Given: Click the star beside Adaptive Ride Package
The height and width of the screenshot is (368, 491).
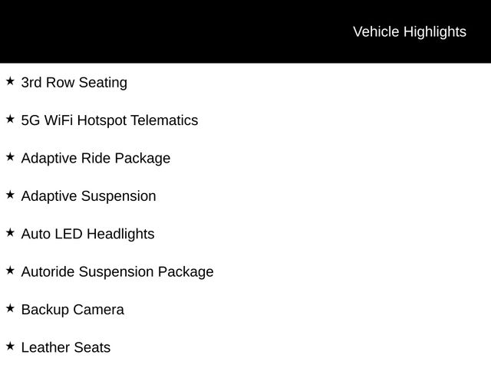Looking at the screenshot, I should point(10,156).
